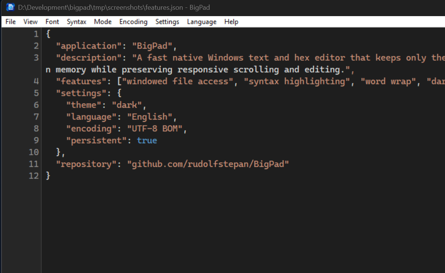Click wrapped text "memory while preserving responsive scrolling"

click(167, 70)
